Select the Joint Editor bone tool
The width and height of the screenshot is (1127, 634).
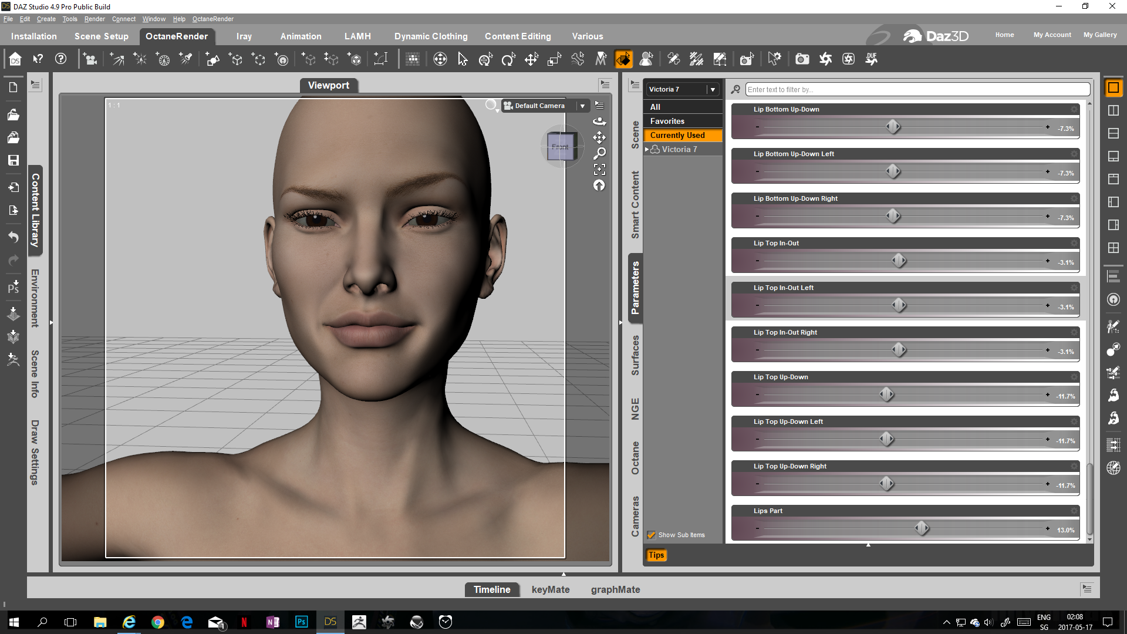pyautogui.click(x=578, y=59)
